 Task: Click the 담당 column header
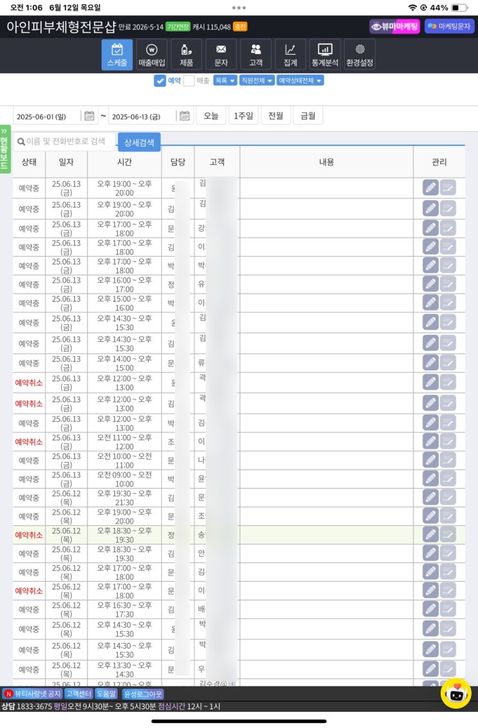pos(178,162)
